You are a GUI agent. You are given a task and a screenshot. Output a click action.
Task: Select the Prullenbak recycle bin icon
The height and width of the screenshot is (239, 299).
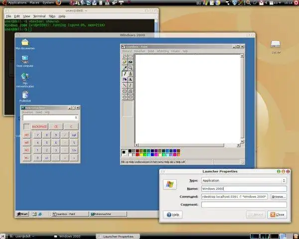tap(25, 97)
